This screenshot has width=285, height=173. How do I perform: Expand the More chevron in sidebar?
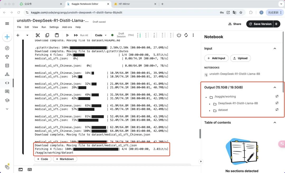7,109
